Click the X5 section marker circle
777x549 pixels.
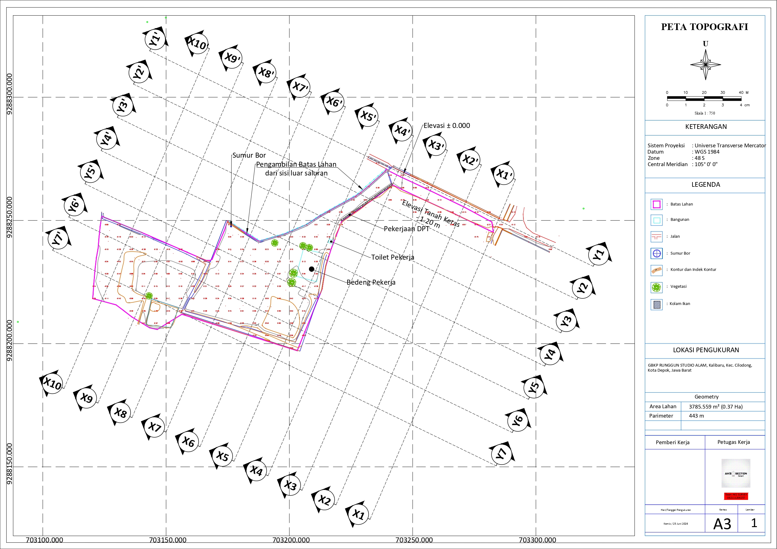click(x=223, y=456)
